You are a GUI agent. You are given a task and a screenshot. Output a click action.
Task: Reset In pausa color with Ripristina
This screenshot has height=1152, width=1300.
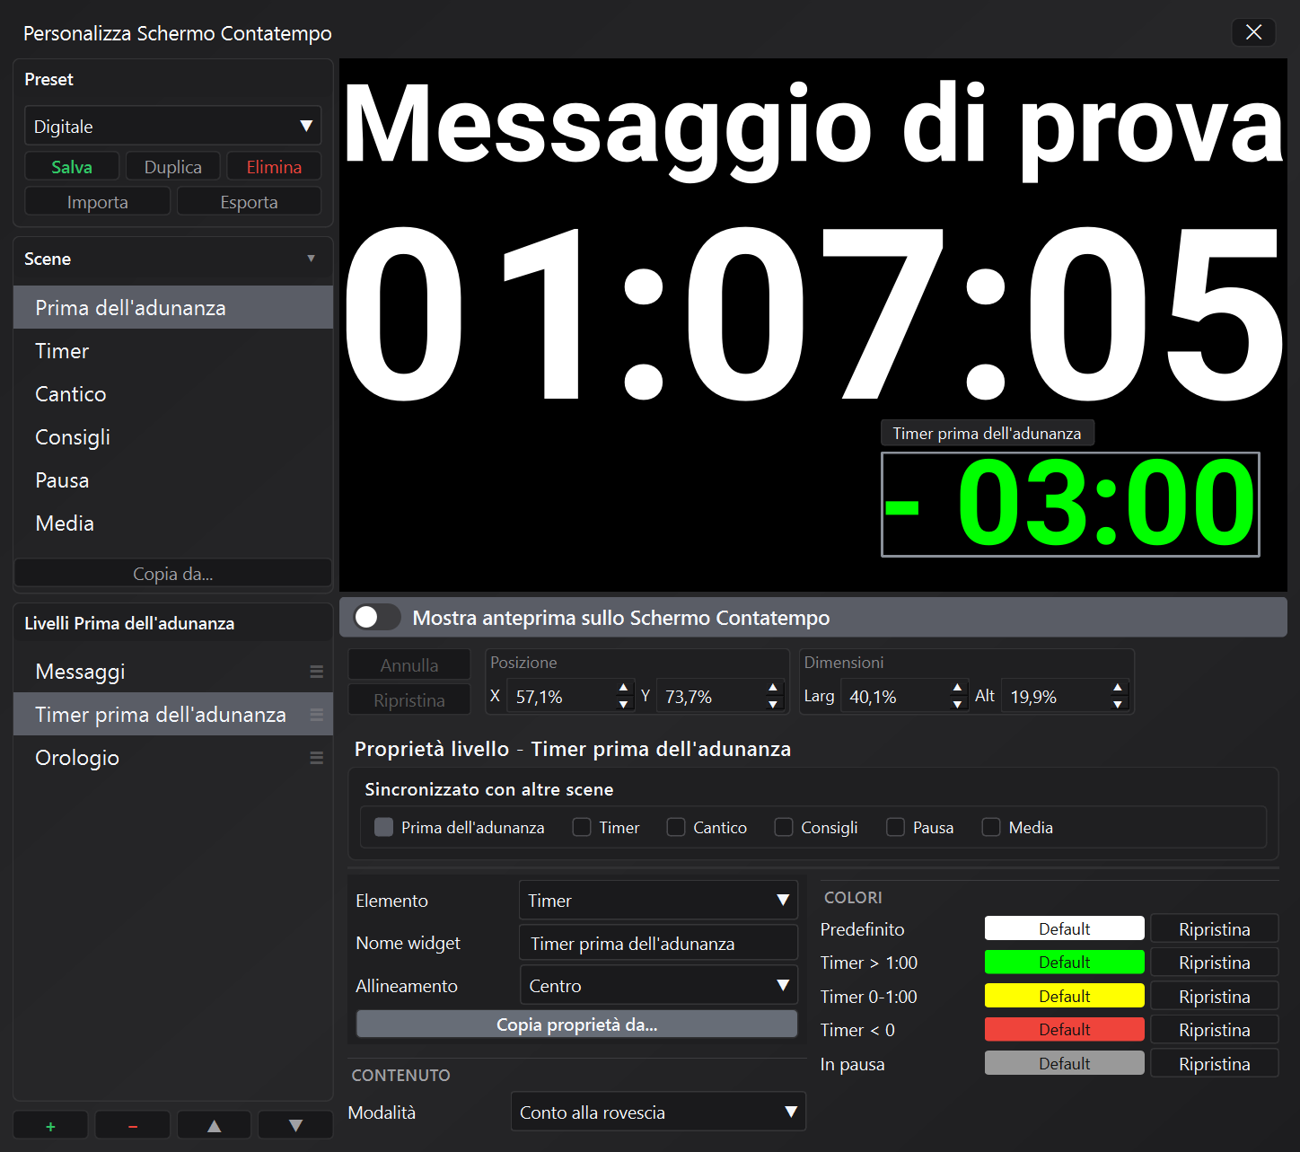(1215, 1063)
